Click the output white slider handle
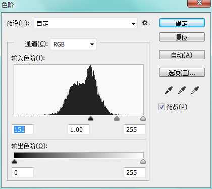This screenshot has width=212, height=189. (x=143, y=161)
